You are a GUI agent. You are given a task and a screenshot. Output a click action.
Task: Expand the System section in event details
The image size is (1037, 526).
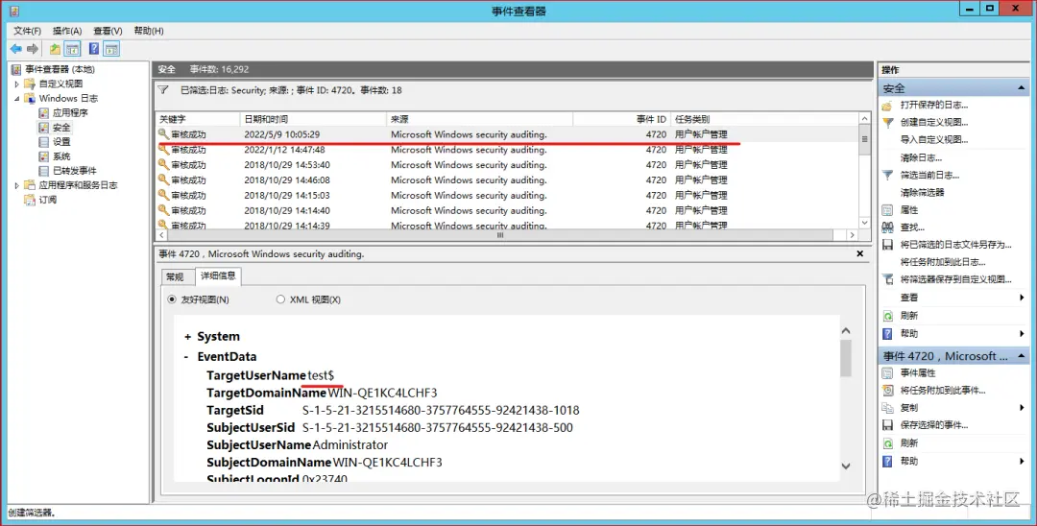188,337
